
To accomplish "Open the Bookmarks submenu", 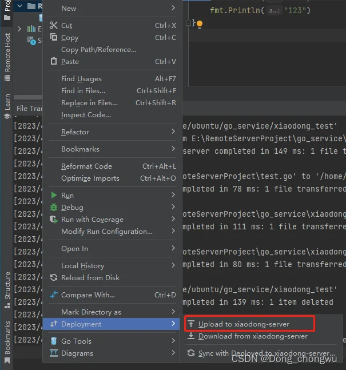I will 173,149.
